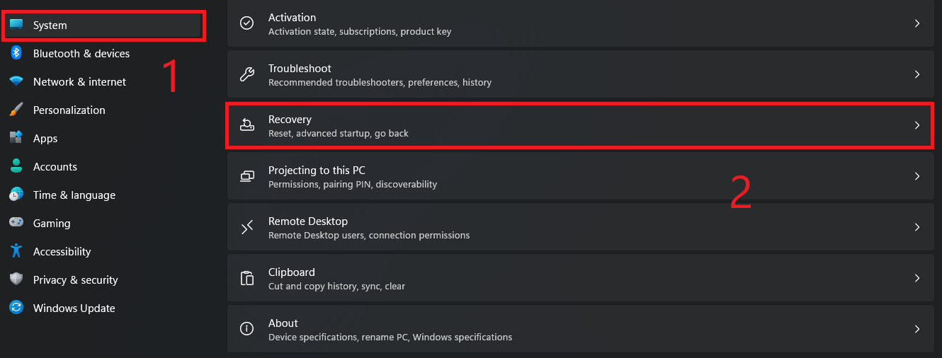Click the Accessibility person icon
This screenshot has width=942, height=358.
(x=16, y=251)
